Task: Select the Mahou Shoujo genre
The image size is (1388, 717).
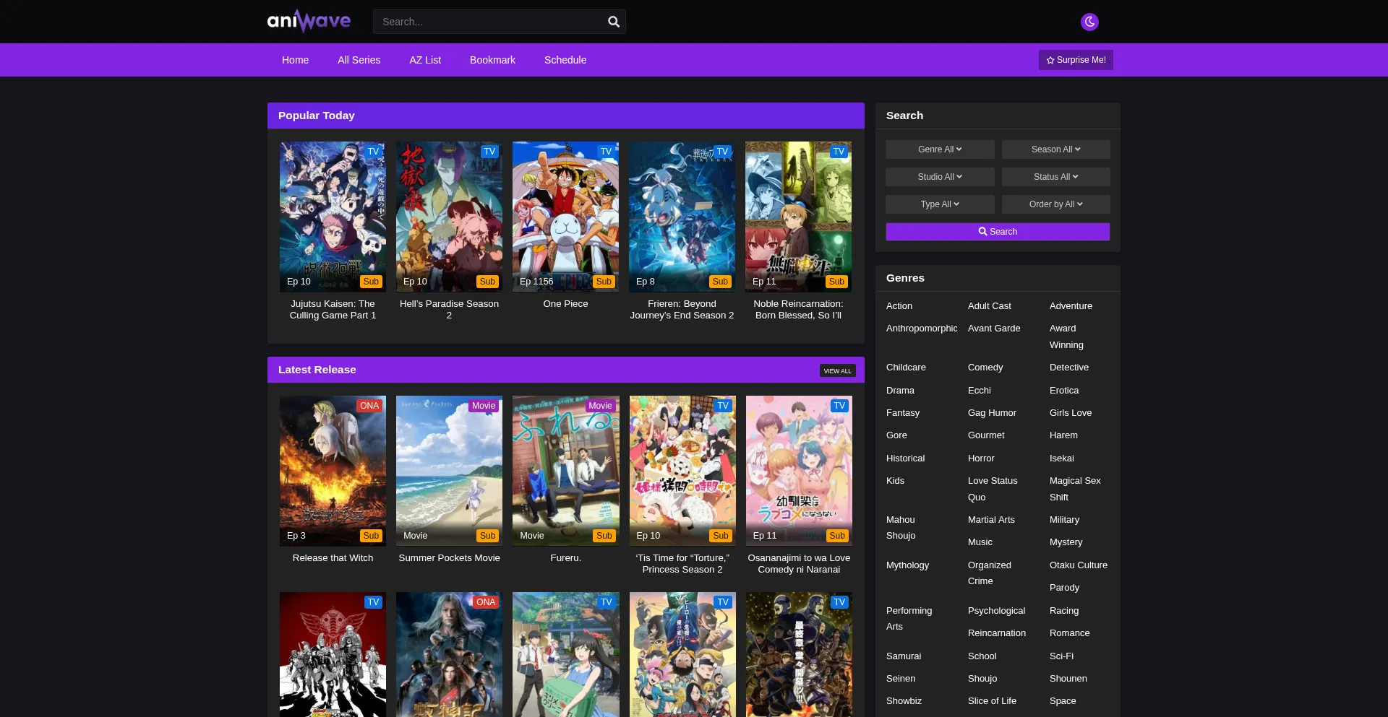Action: 901,528
